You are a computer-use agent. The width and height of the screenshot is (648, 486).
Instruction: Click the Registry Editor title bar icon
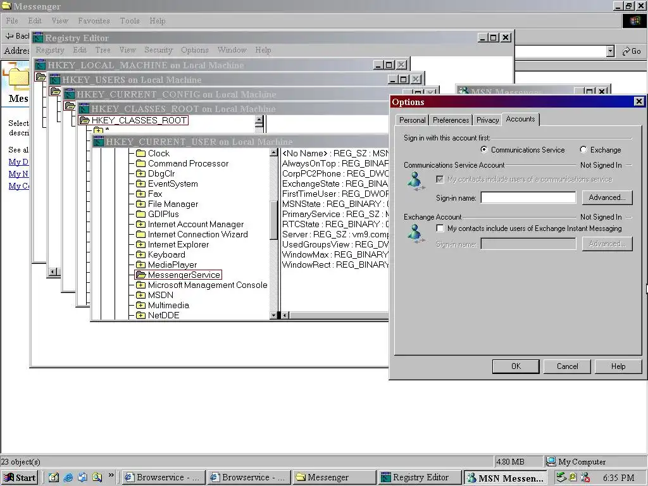click(38, 37)
